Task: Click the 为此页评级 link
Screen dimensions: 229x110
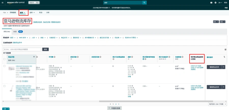Action: (x=47, y=22)
